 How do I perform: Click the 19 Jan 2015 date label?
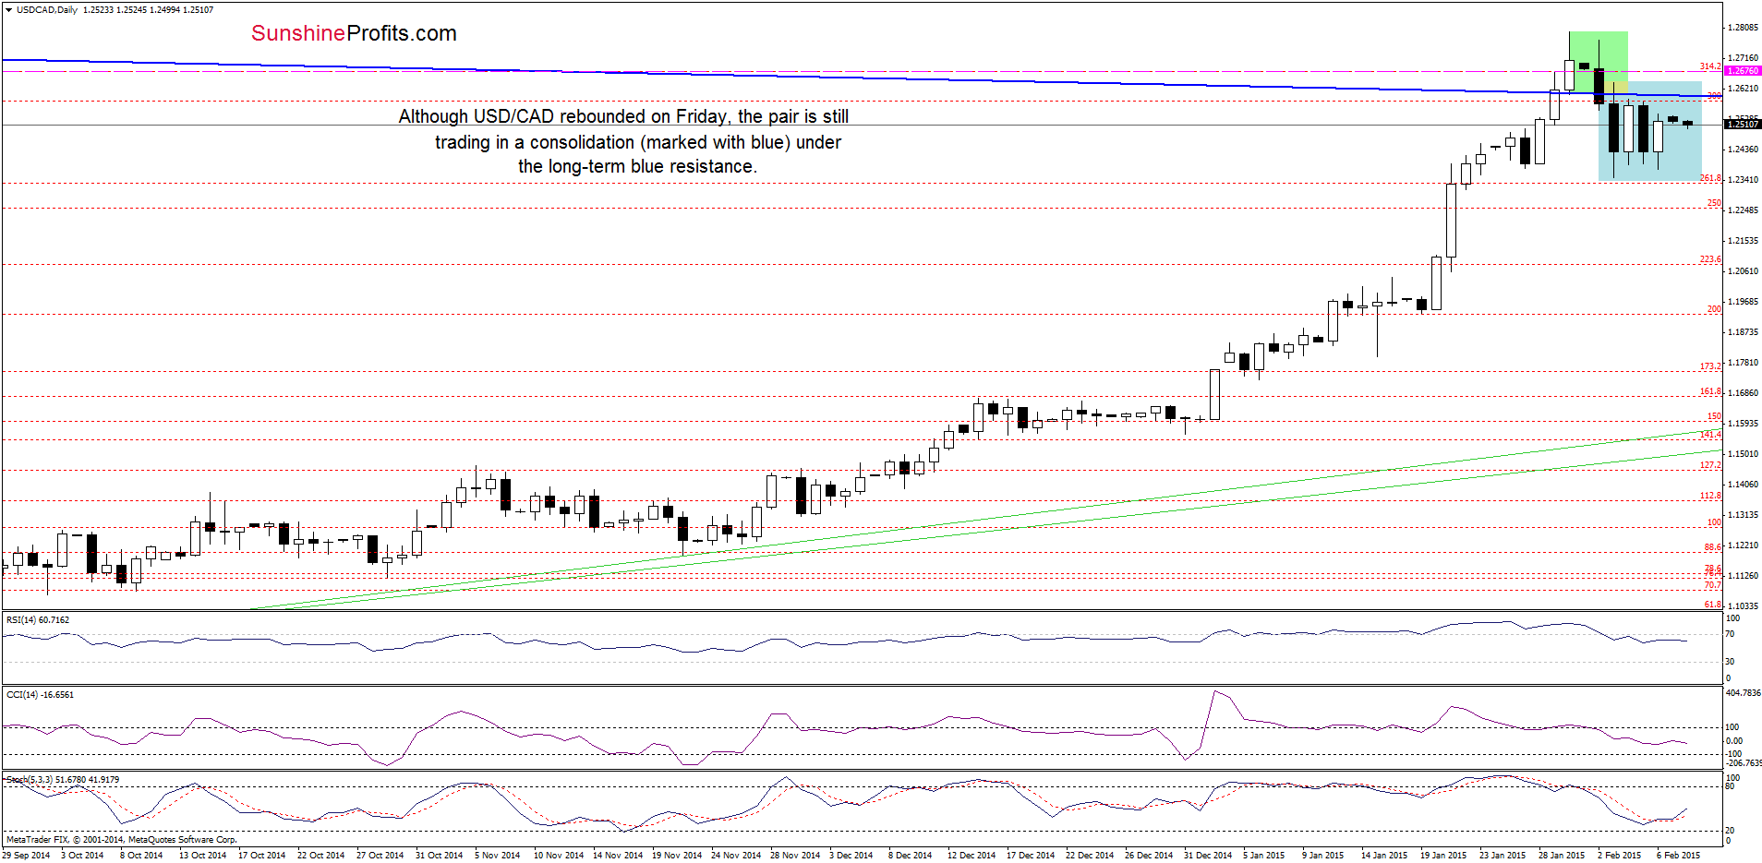(x=1443, y=855)
